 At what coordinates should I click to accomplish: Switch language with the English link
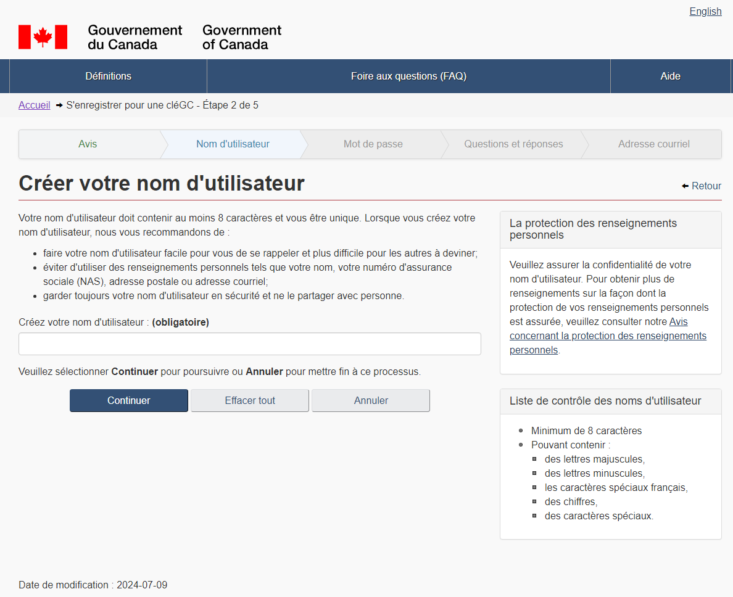pos(705,11)
